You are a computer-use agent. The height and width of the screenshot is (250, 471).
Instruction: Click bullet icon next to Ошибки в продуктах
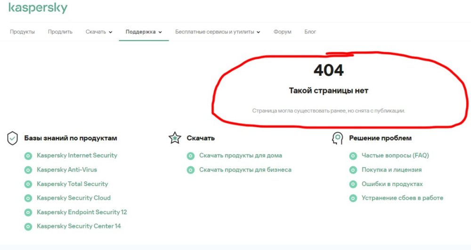pos(353,184)
